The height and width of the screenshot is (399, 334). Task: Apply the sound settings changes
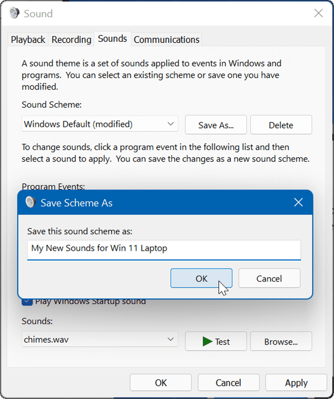tap(296, 382)
